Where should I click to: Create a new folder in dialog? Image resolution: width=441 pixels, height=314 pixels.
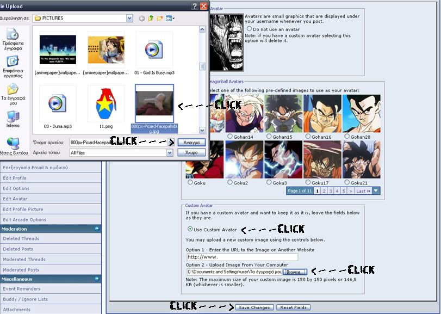point(160,19)
